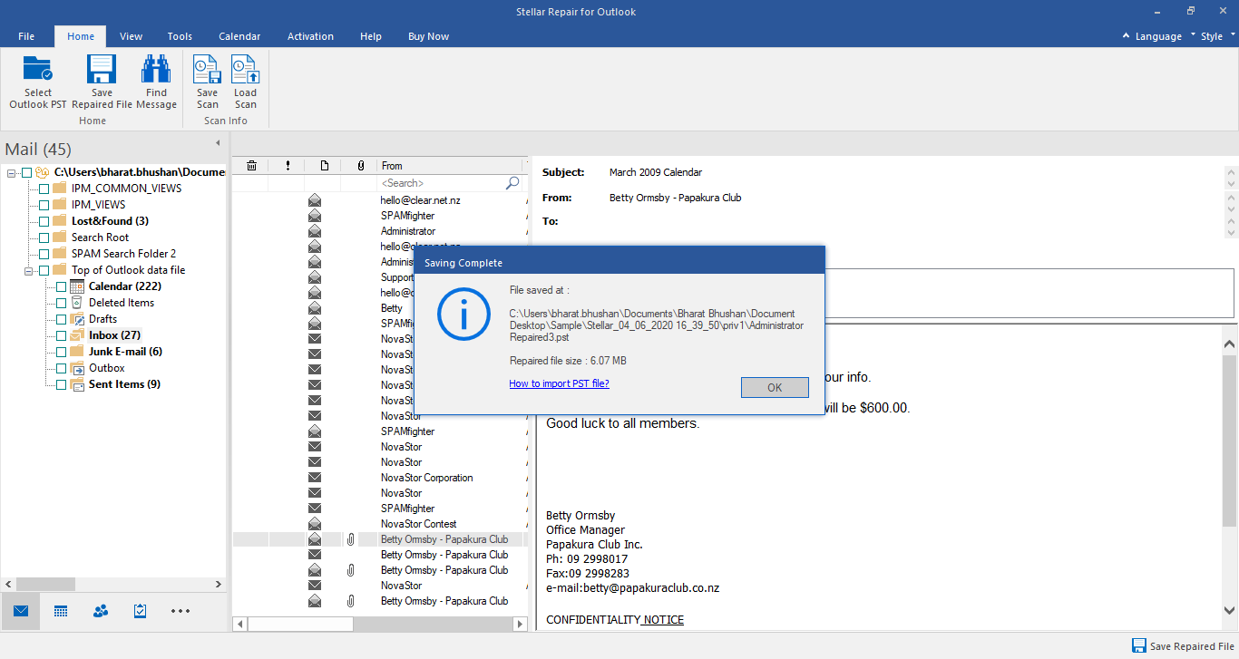
Task: Check the Inbox (27) folder checkbox
Action: tap(61, 335)
